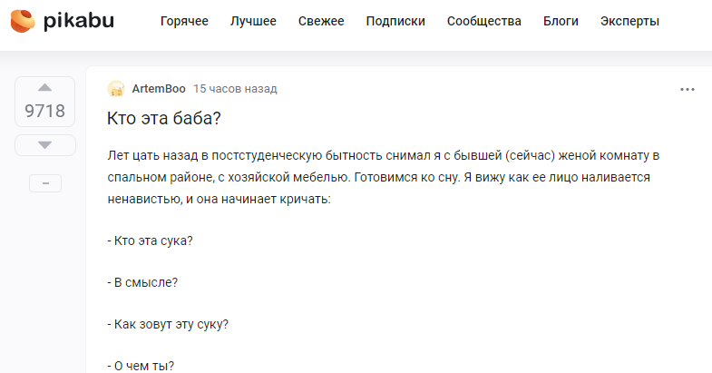Open post title 'Кто эта баба?'

164,118
